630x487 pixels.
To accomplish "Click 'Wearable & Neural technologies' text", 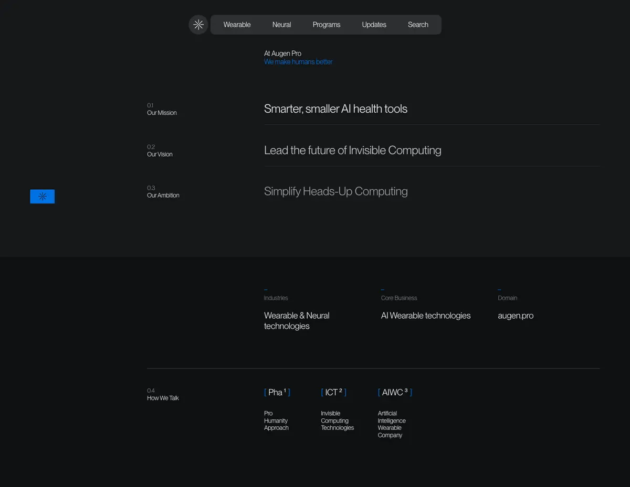I will pyautogui.click(x=297, y=321).
